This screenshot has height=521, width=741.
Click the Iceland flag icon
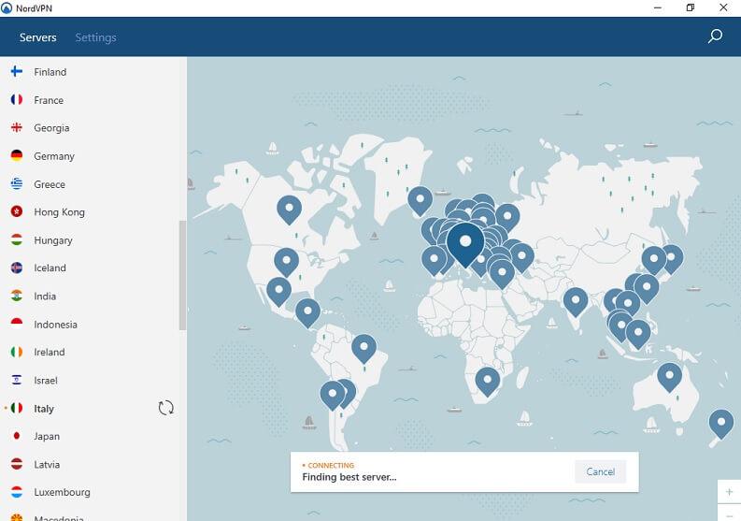point(17,268)
